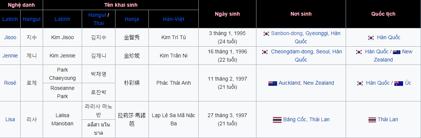The width and height of the screenshot is (421, 138).
Task: Follow the Rosé stage name link
Action: [x=10, y=83]
